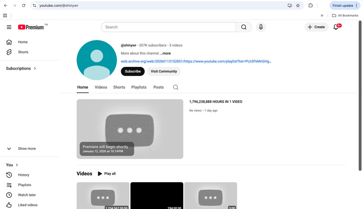
Task: Activate voice search microphone
Action: coord(261,27)
